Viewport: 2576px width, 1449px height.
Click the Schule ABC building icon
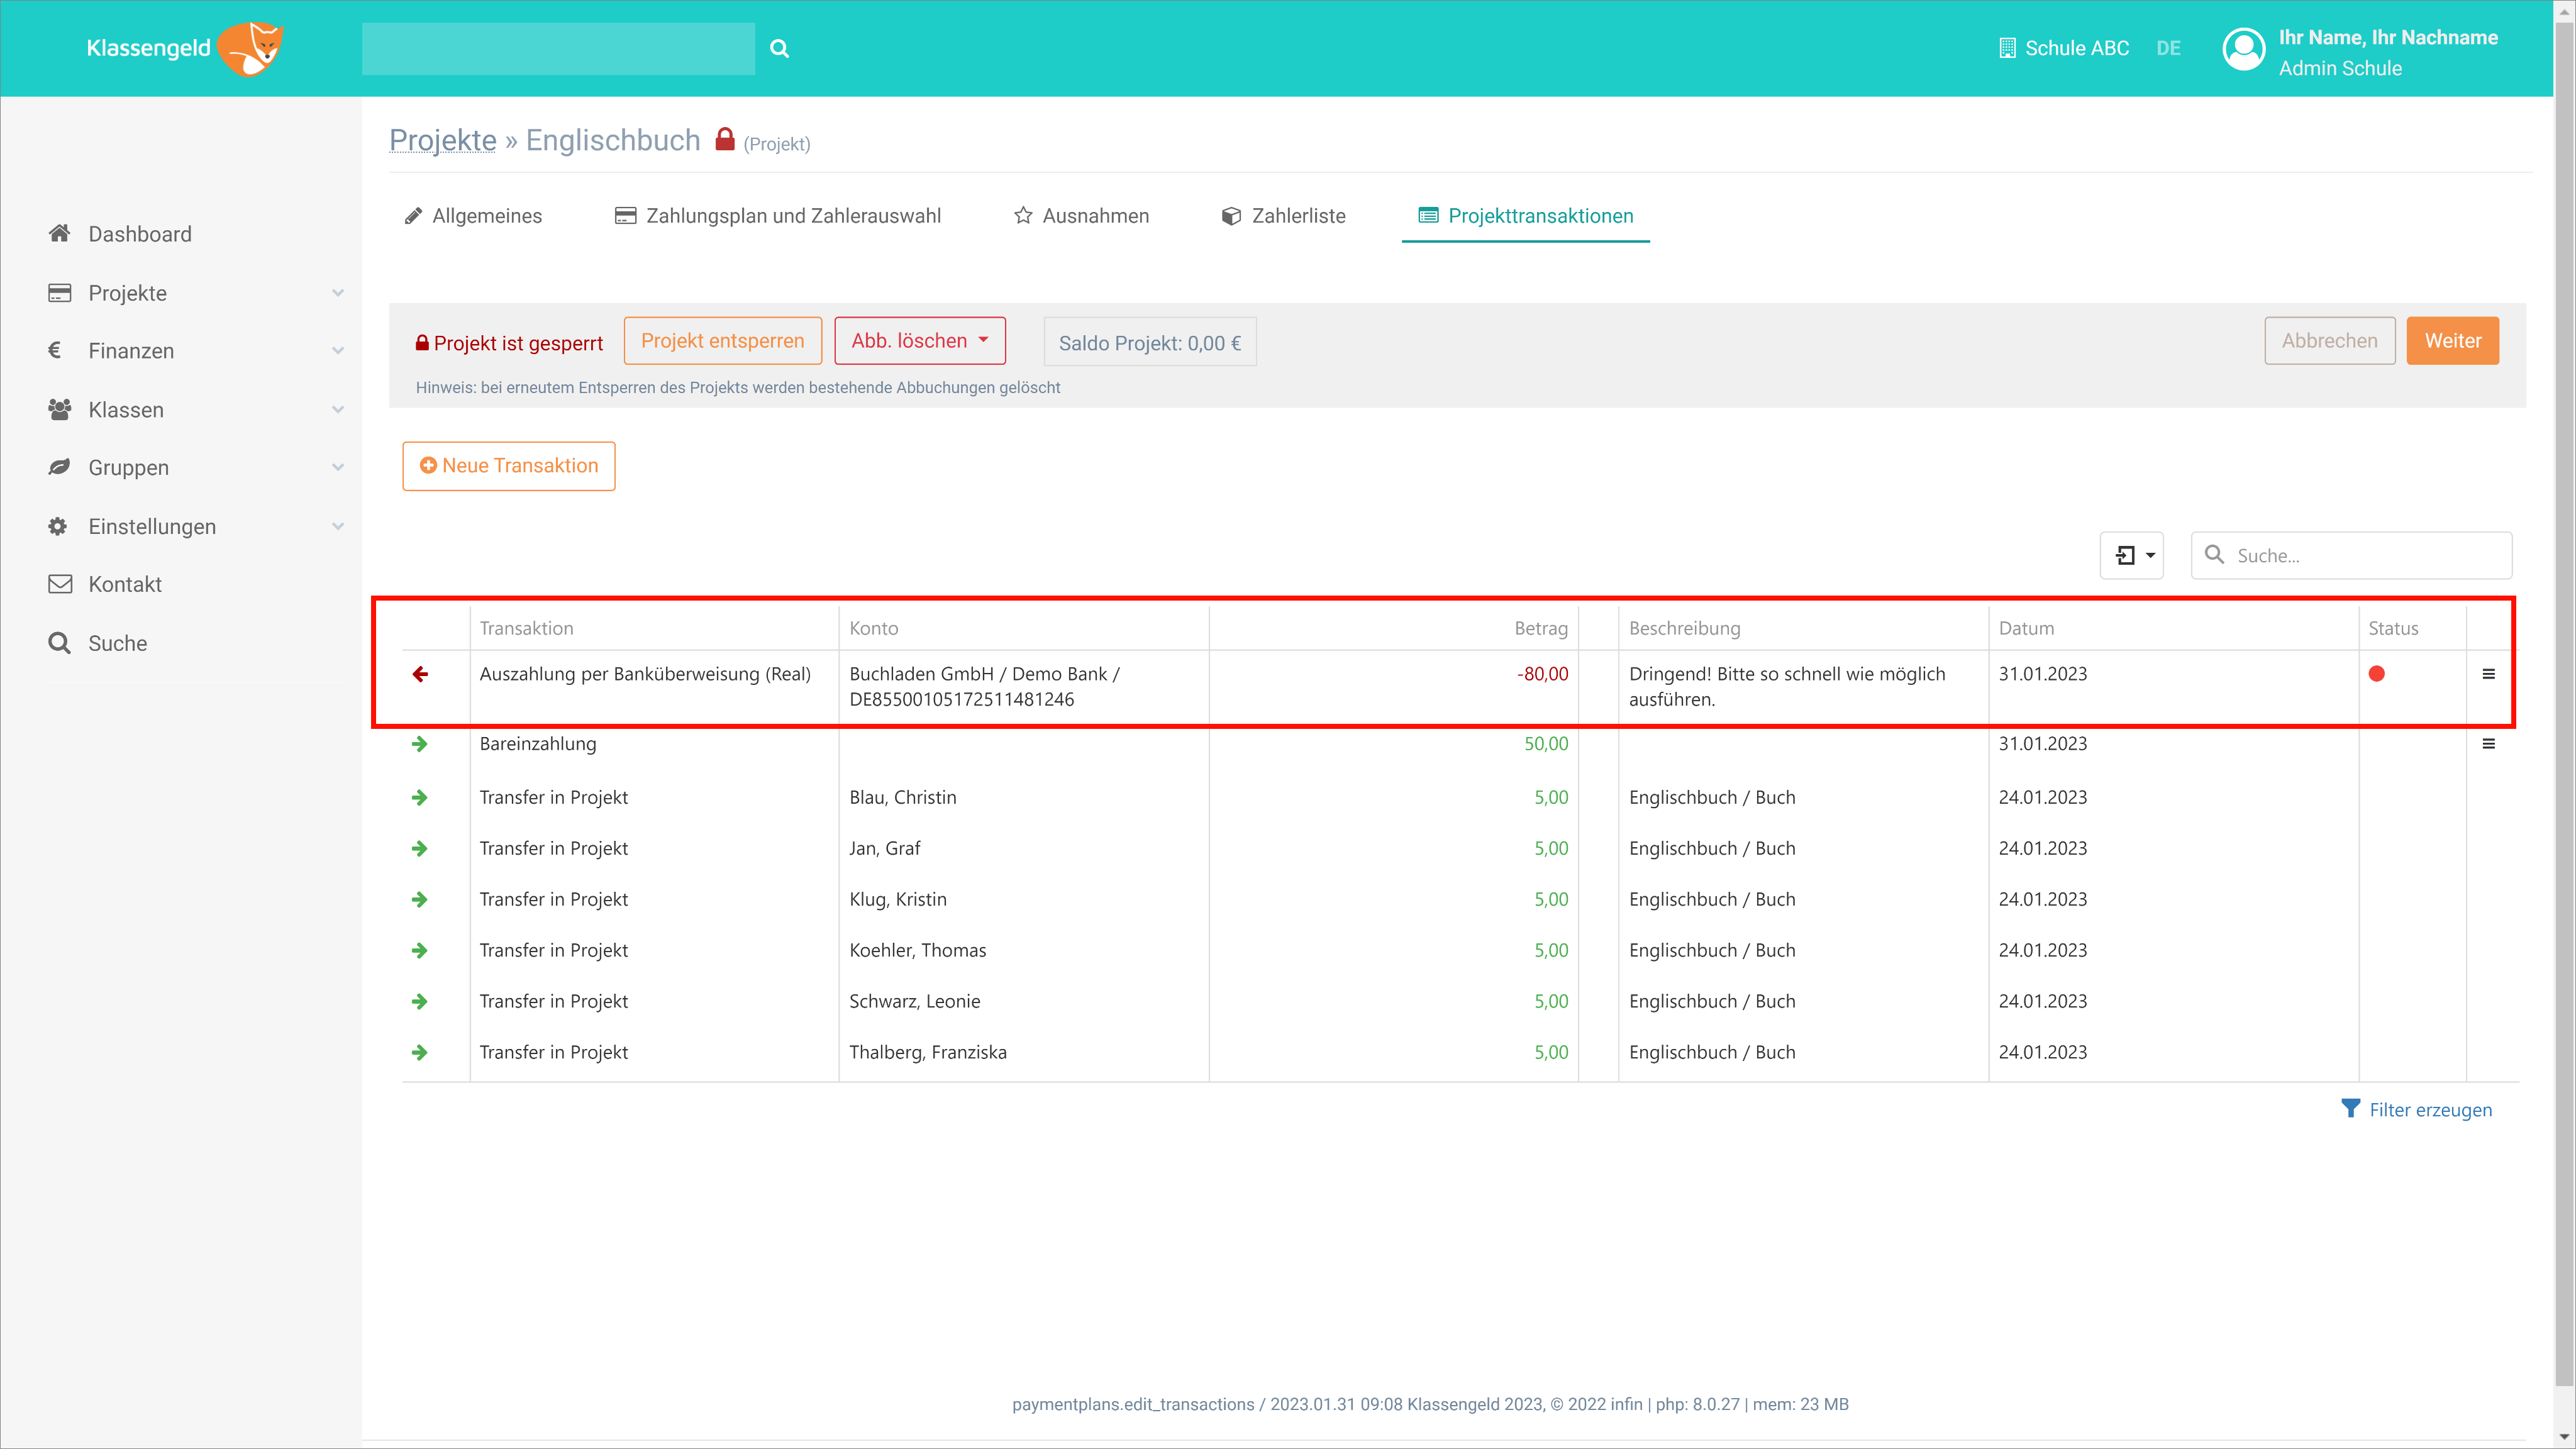pos(2006,48)
